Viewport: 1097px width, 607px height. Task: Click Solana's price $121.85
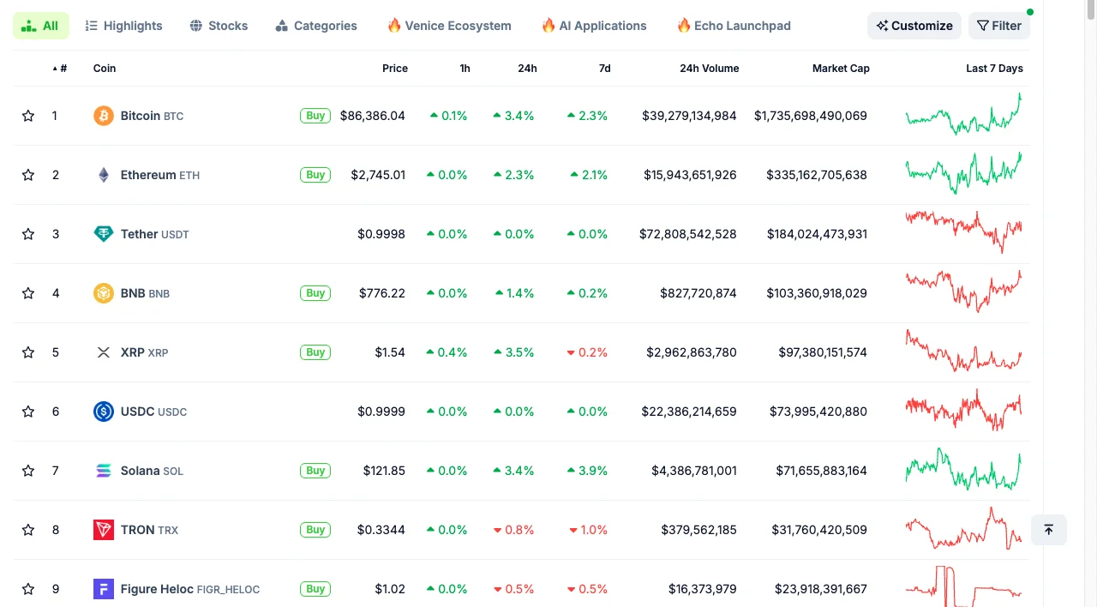pyautogui.click(x=383, y=471)
